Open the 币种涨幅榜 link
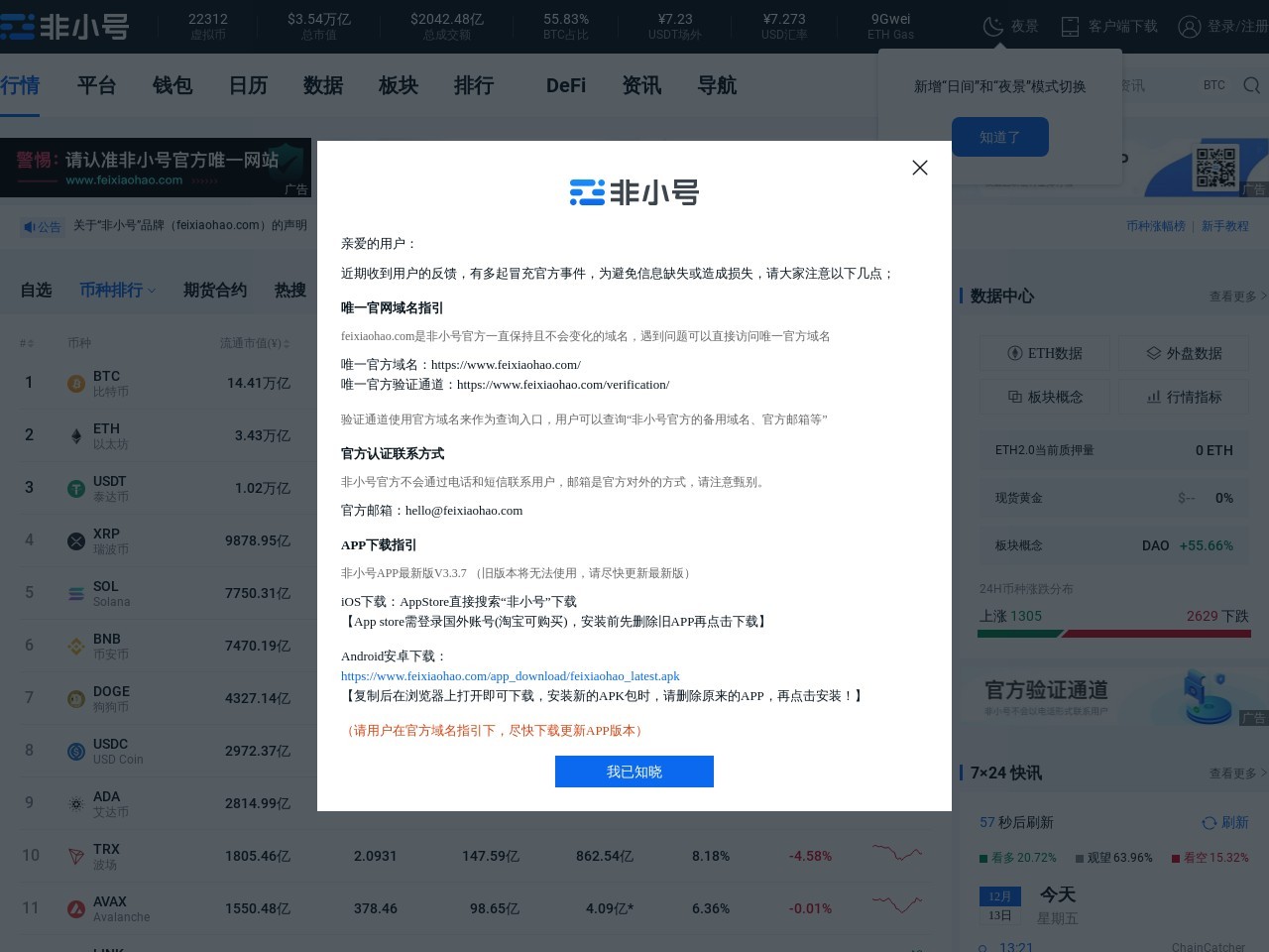Image resolution: width=1269 pixels, height=952 pixels. click(1155, 226)
